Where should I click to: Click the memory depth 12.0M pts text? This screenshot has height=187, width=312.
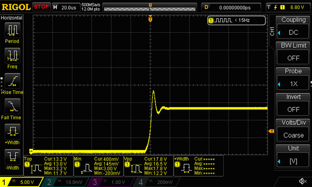click(x=91, y=9)
